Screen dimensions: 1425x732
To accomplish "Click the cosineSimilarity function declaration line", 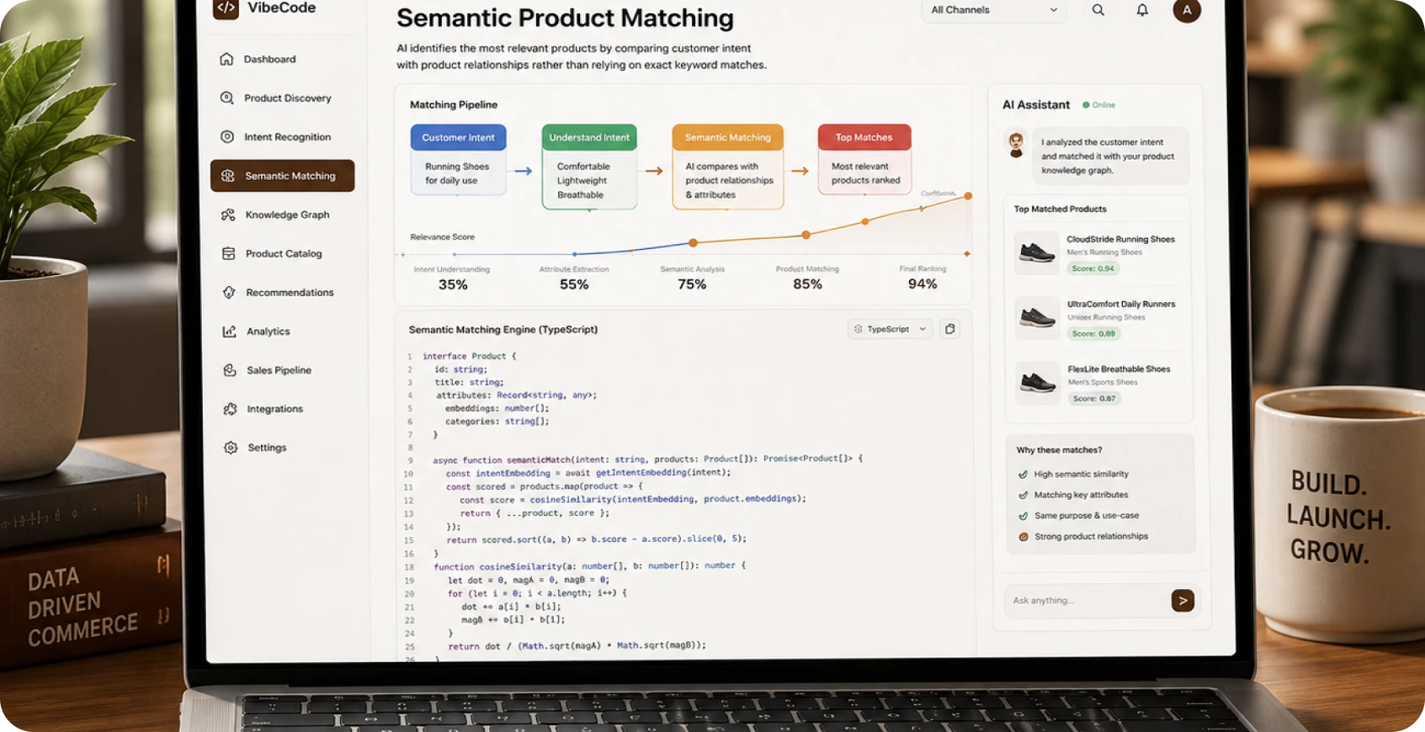I will point(589,566).
